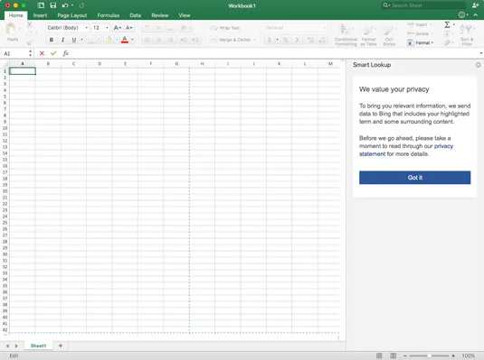
Task: Click the Insert cells button
Action: tap(419, 24)
